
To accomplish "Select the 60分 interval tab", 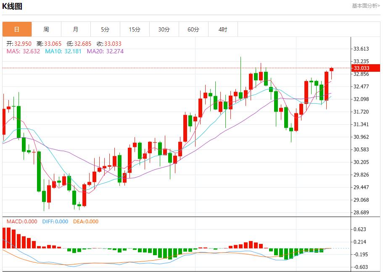I will point(193,29).
